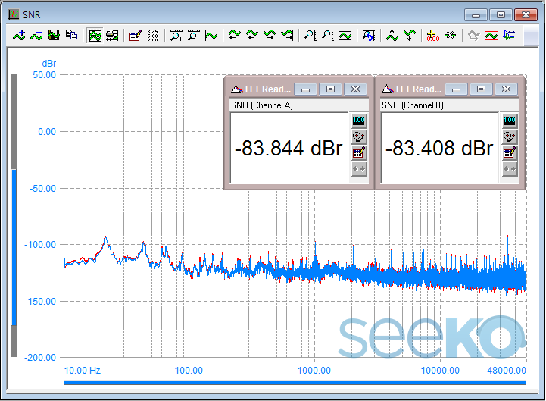Shift the trace upward
Screen dimensions: 546x401
pos(392,35)
